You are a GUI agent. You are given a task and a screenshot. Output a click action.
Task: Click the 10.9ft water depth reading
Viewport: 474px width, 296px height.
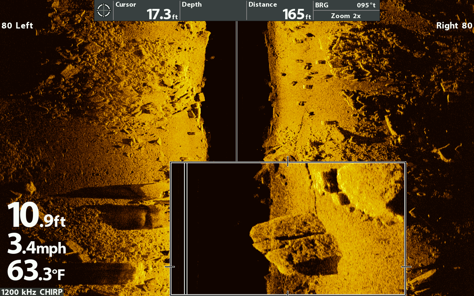tap(36, 216)
